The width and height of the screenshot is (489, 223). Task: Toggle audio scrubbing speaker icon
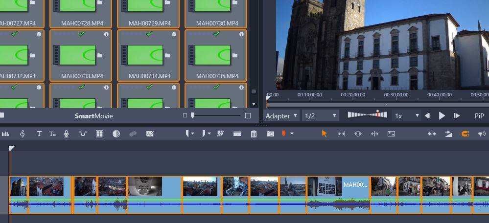tap(482, 134)
